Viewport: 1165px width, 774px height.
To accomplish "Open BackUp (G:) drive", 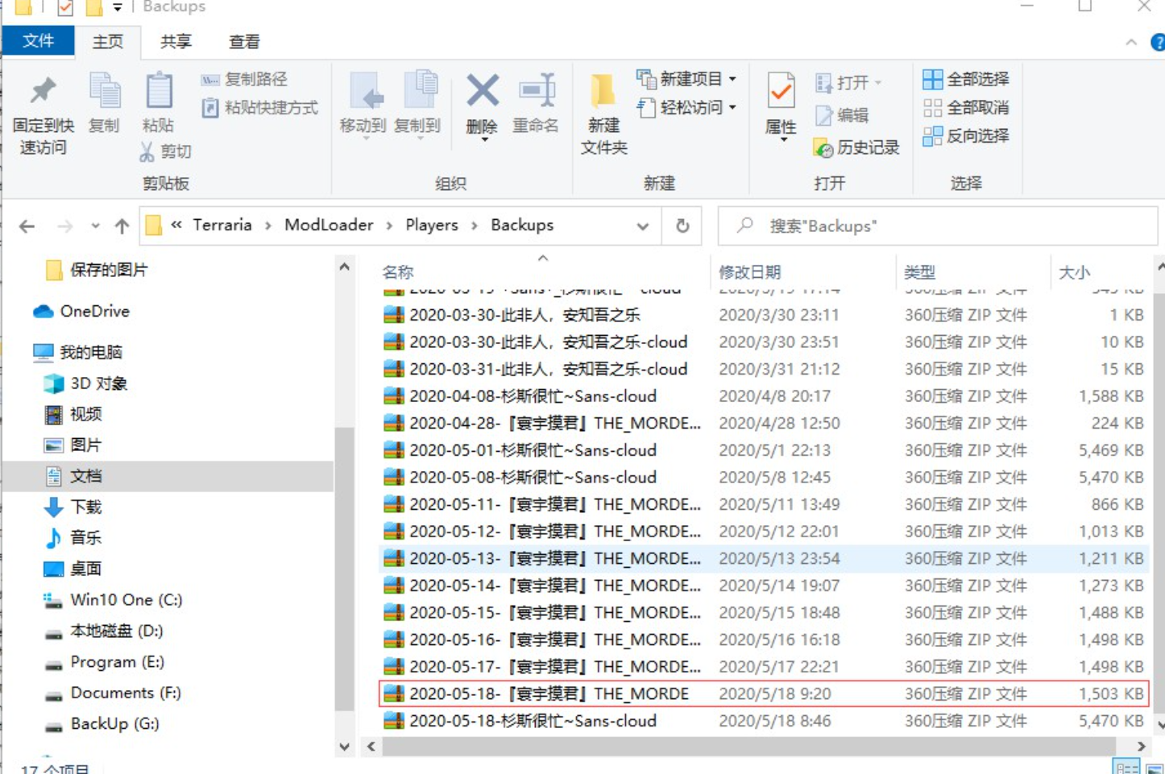I will (x=102, y=724).
